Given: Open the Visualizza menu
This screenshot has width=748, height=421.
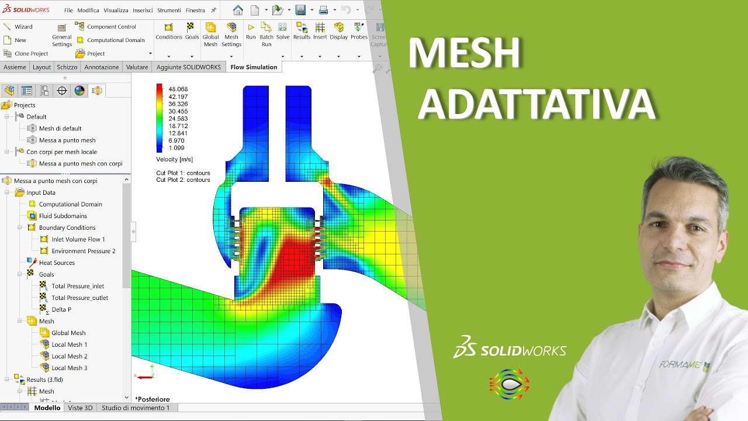Looking at the screenshot, I should pyautogui.click(x=116, y=10).
